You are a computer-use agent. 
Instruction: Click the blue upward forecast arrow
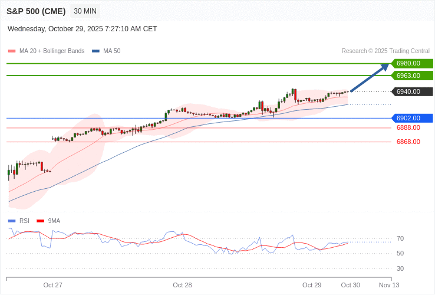pos(370,78)
